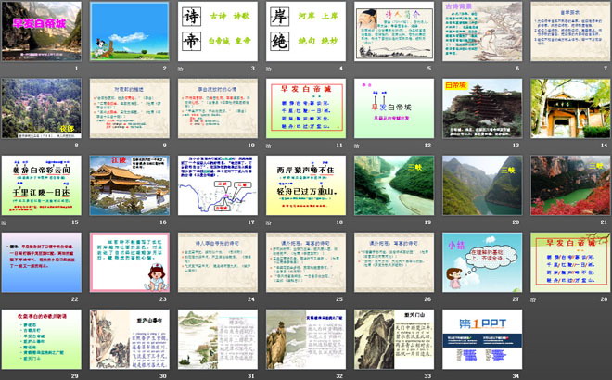Viewport: 612px width, 380px height.
Task: Select slide 31 landscape painting poem slide
Action: click(218, 339)
